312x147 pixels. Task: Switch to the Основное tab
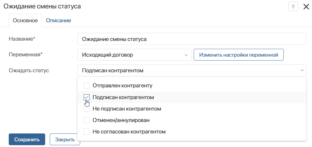[x=25, y=20]
